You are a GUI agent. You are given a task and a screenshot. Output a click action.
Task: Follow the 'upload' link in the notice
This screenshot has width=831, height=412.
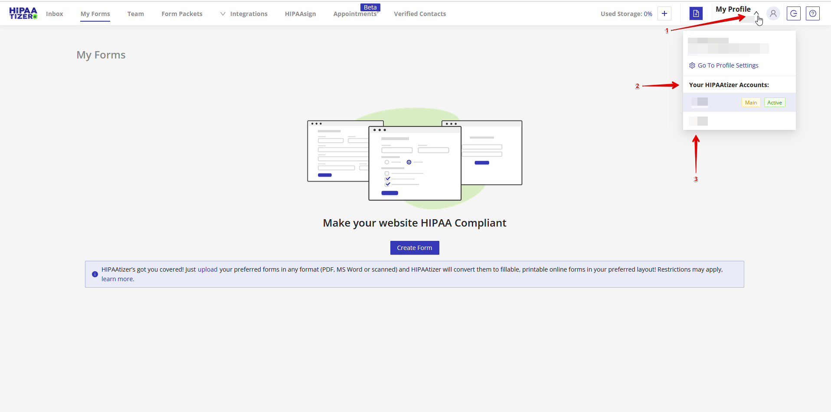point(207,269)
